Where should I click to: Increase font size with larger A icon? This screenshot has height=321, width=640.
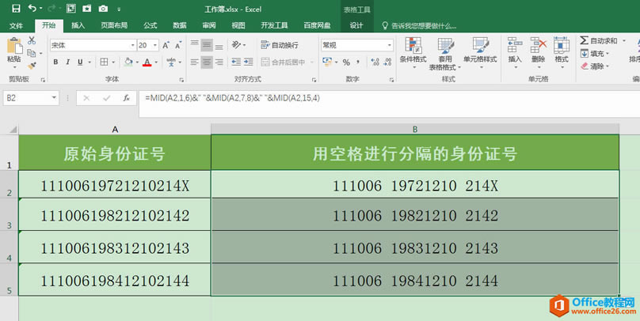166,45
